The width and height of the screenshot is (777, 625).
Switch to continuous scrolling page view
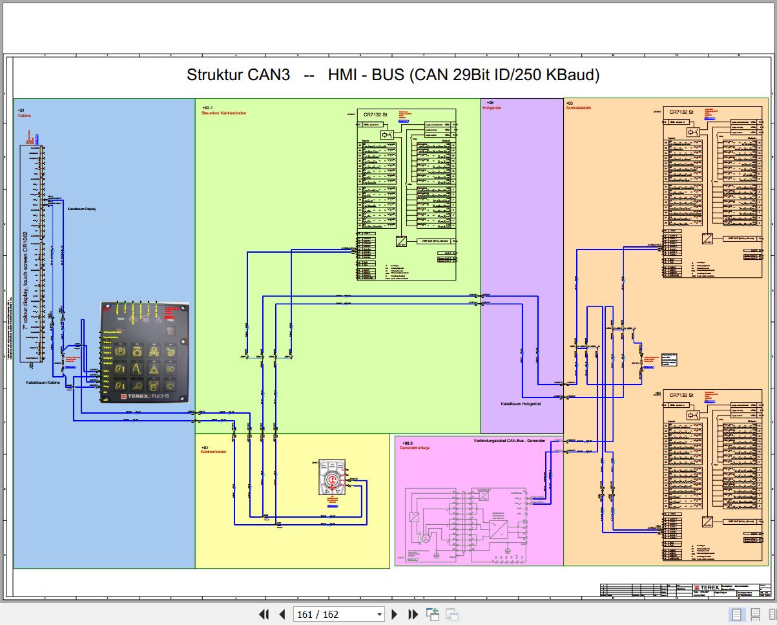(x=754, y=614)
